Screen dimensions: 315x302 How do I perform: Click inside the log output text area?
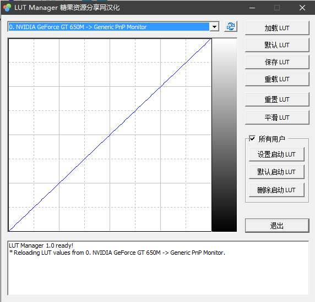tap(158, 268)
